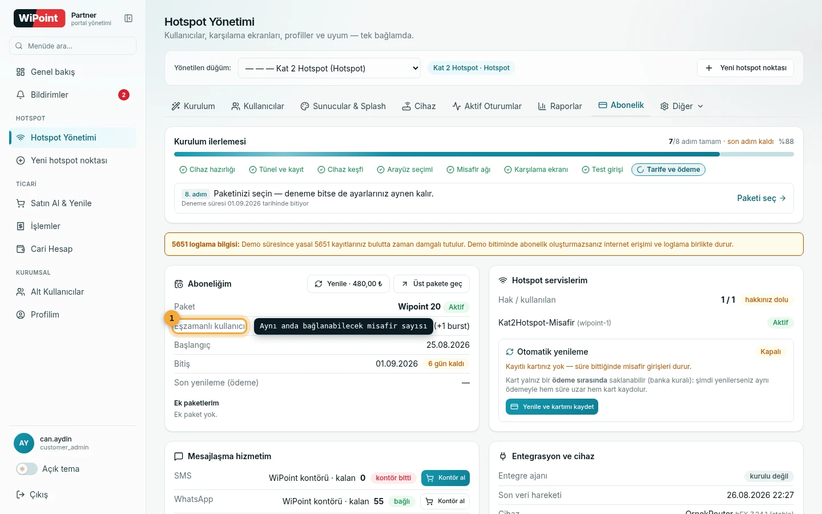The height and width of the screenshot is (514, 822).
Task: Click the AY user avatar
Action: (x=24, y=443)
